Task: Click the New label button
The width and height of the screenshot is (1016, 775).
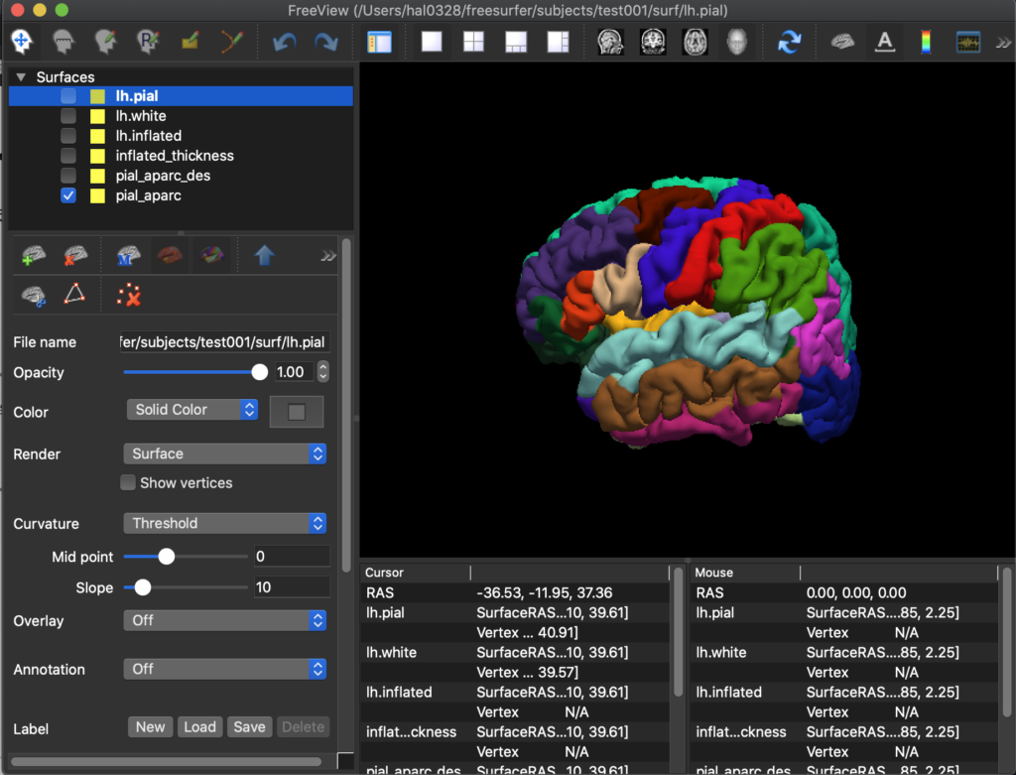Action: point(150,727)
